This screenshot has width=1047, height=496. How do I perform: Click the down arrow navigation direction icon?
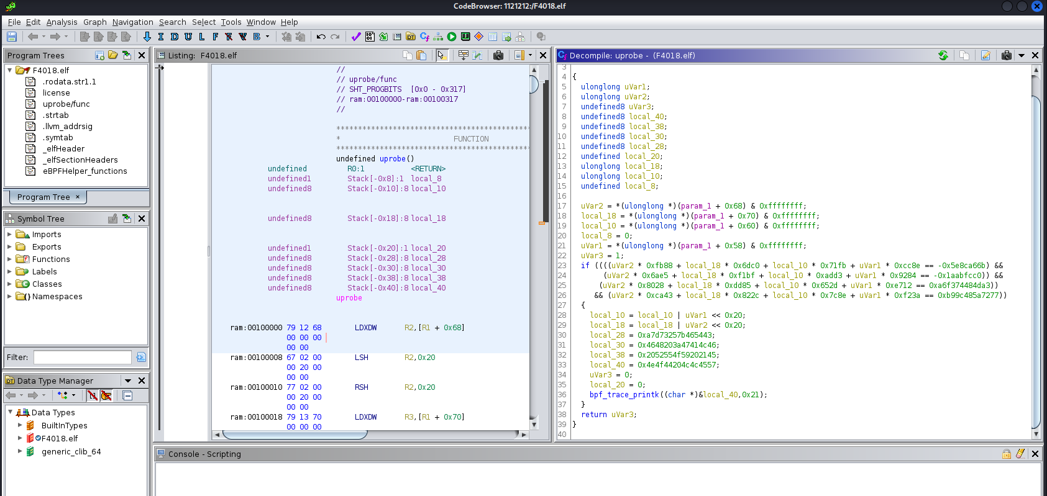coord(147,37)
